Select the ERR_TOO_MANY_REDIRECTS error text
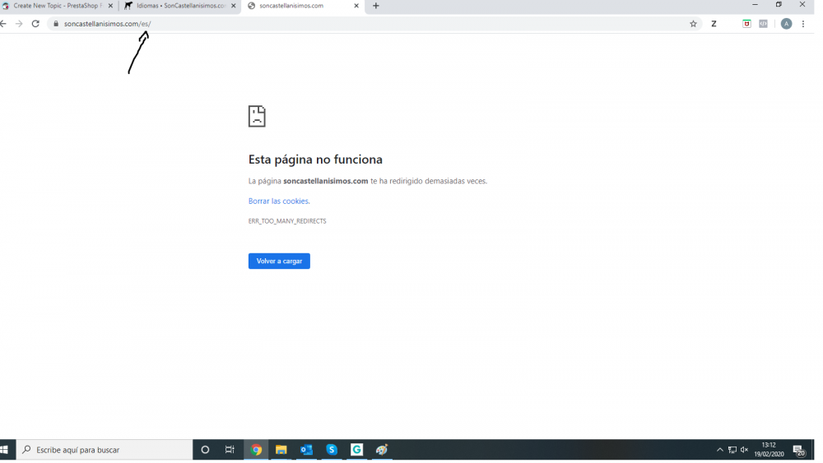This screenshot has height=463, width=823. click(287, 221)
